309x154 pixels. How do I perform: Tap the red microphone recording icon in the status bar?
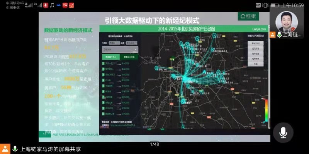coord(46,5)
